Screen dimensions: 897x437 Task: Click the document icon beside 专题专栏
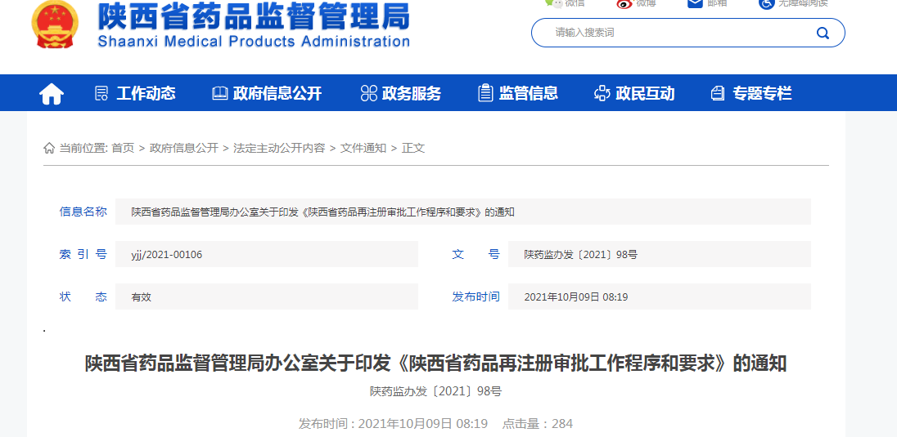718,93
